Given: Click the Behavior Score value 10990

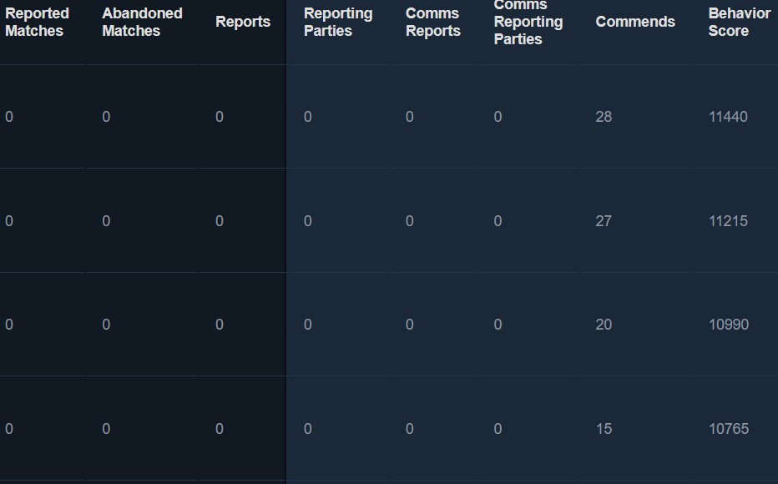Looking at the screenshot, I should point(729,325).
